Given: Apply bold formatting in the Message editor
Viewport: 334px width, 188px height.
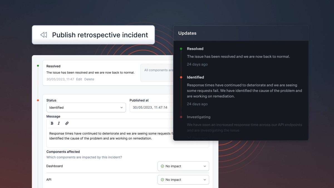Looking at the screenshot, I should click(52, 123).
